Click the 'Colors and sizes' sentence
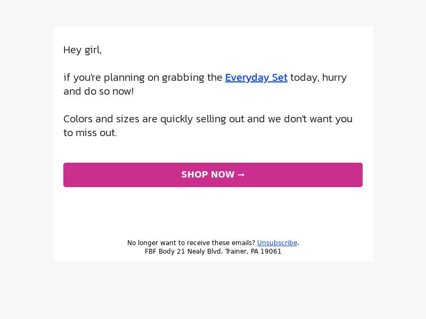 208,125
